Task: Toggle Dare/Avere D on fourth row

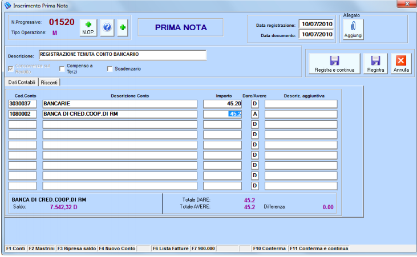Action: coord(255,134)
